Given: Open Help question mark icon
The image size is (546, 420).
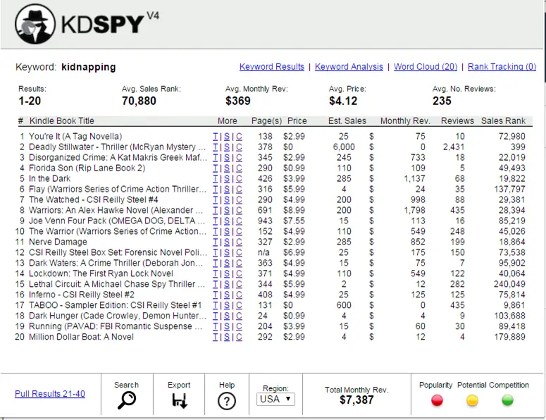Looking at the screenshot, I should [x=227, y=401].
